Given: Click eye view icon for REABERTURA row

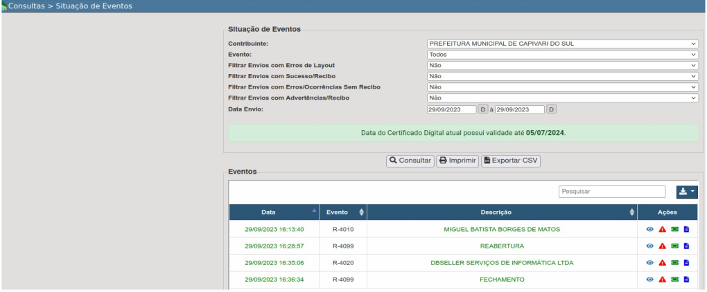Looking at the screenshot, I should 650,246.
